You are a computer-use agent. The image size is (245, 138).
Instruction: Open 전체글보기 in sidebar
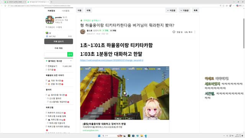52,66
